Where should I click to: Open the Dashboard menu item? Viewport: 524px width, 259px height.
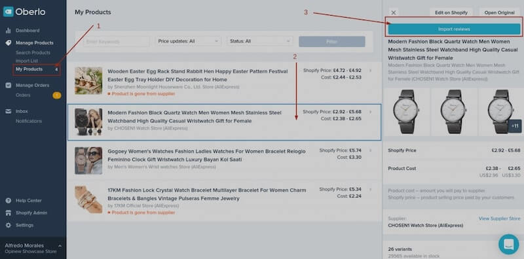[x=28, y=30]
